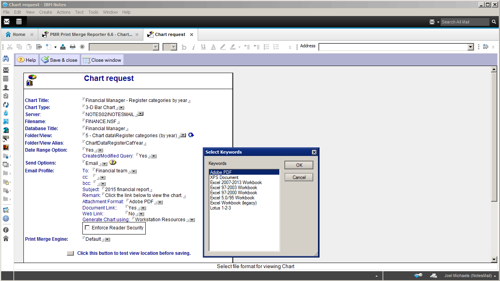The height and width of the screenshot is (281, 500).
Task: Click the Print toolbar icon
Action: coord(72,47)
